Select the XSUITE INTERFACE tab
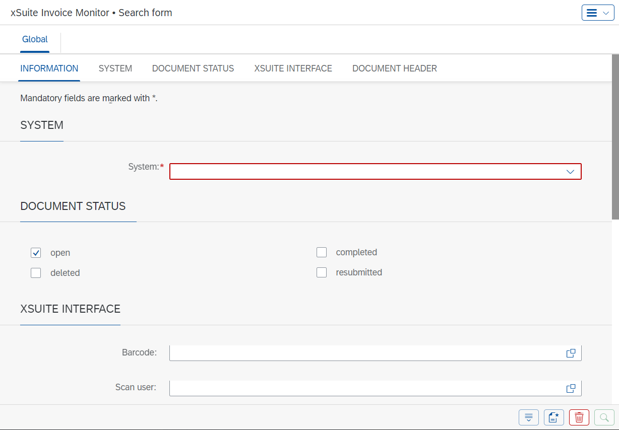Image resolution: width=619 pixels, height=430 pixels. (293, 68)
